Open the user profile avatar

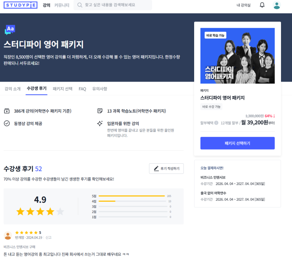[x=277, y=5]
